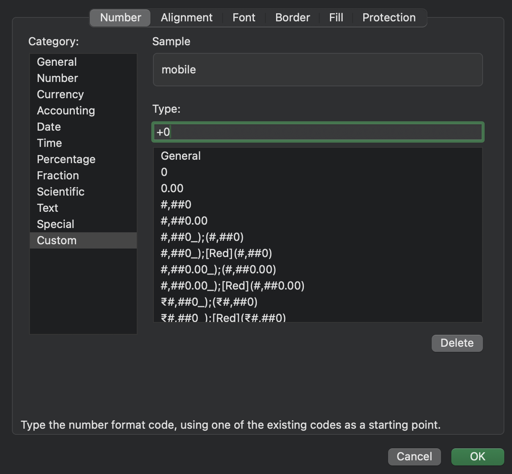This screenshot has width=512, height=474.
Task: Select the Currency category
Action: (60, 94)
